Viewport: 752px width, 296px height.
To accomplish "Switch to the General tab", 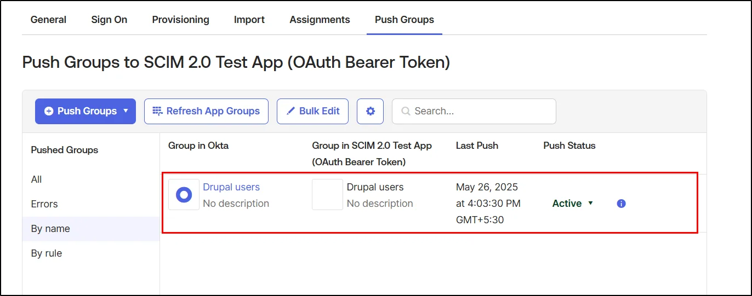I will tap(48, 20).
